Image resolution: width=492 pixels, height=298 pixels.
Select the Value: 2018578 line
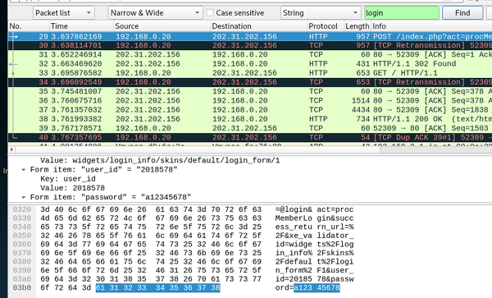point(72,188)
